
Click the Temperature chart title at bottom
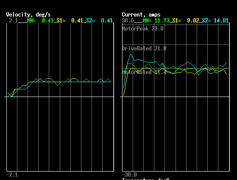click(145, 179)
